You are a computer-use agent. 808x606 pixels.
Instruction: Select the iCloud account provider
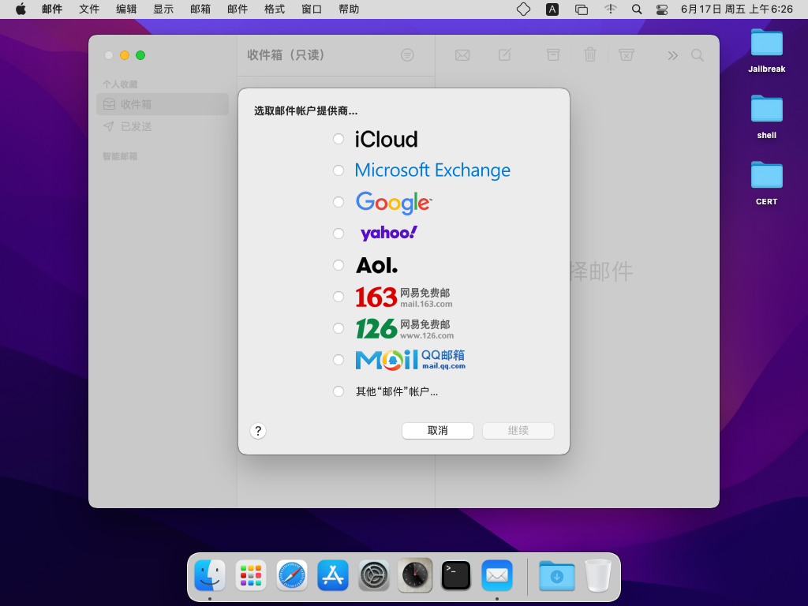tap(338, 139)
